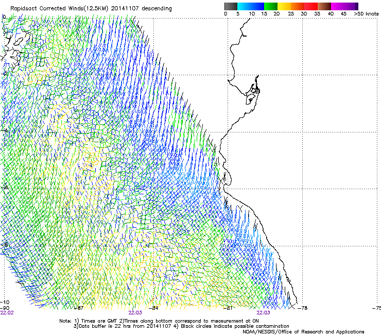Click the "0" label under the color scale
The width and height of the screenshot is (381, 335).
click(x=226, y=14)
